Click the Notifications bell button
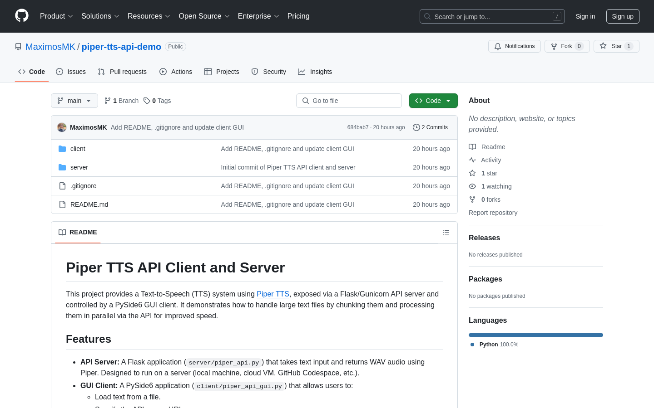Image resolution: width=654 pixels, height=408 pixels. coord(515,46)
